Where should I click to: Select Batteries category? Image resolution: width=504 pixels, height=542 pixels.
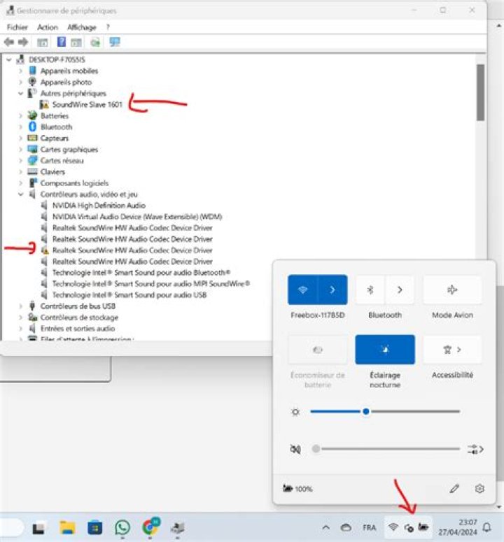point(55,116)
